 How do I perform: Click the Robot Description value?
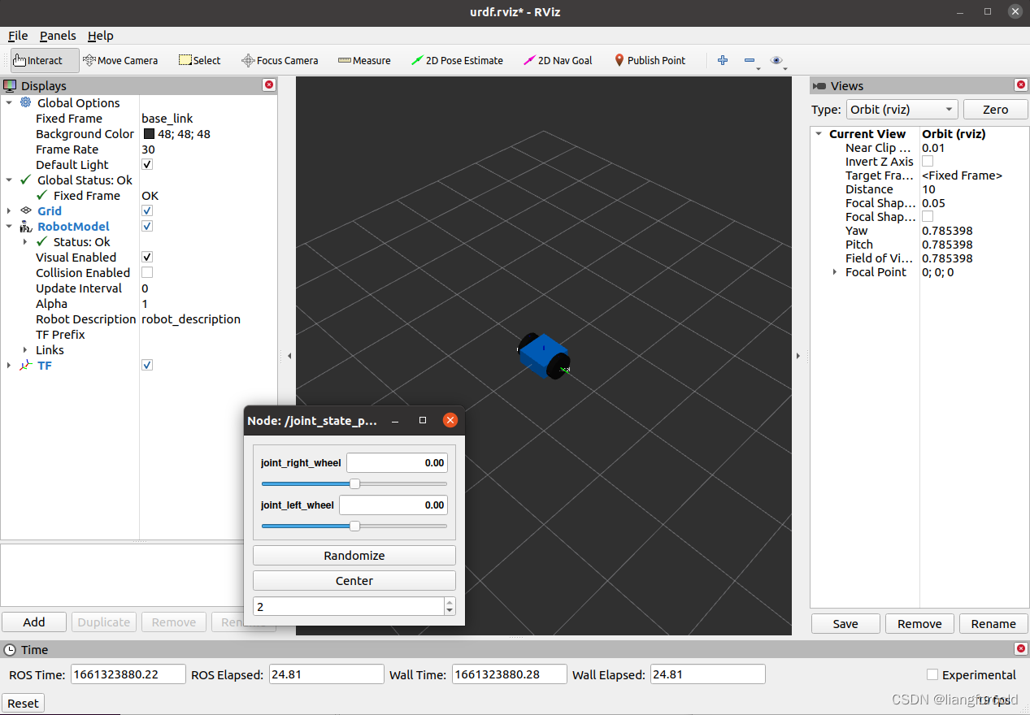[x=191, y=318]
